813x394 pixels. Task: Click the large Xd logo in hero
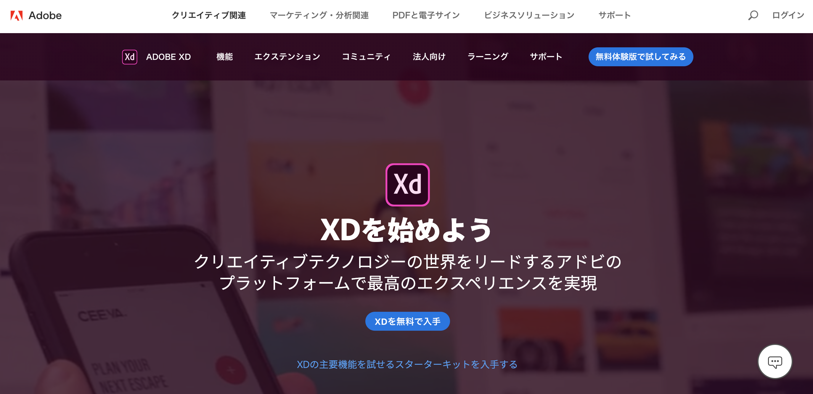pos(407,185)
